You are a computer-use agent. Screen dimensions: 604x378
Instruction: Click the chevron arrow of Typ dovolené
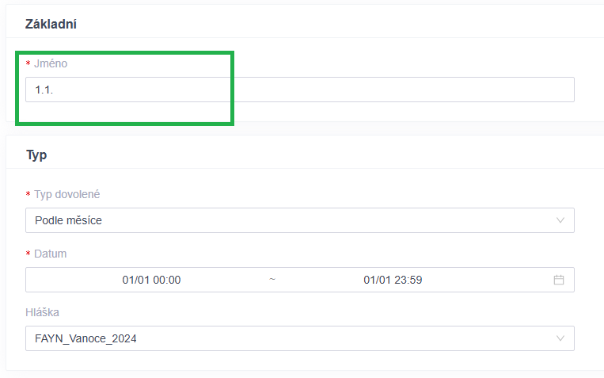(560, 220)
